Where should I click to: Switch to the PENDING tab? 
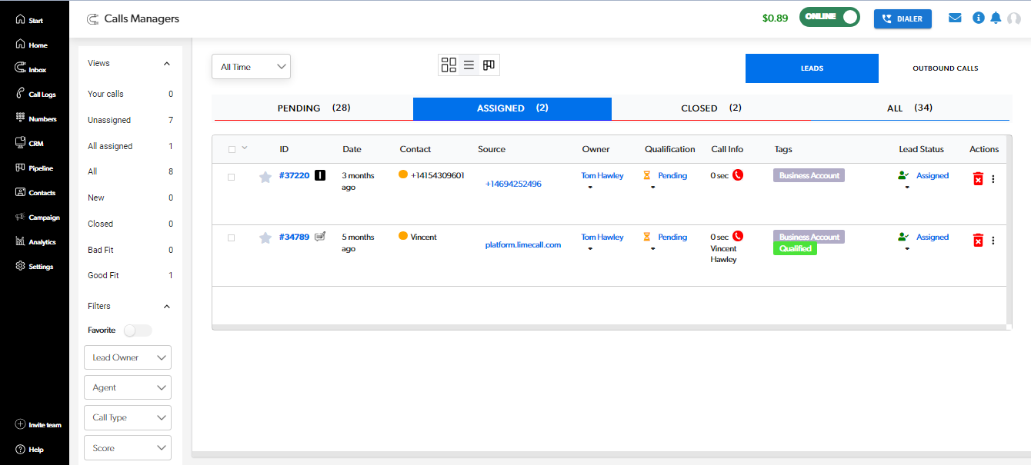point(313,108)
